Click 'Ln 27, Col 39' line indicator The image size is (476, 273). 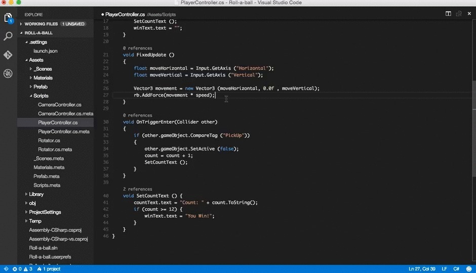pos(422,269)
